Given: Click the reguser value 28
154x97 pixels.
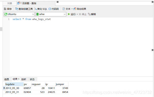Looking at the screenshot, I should click(38, 88).
